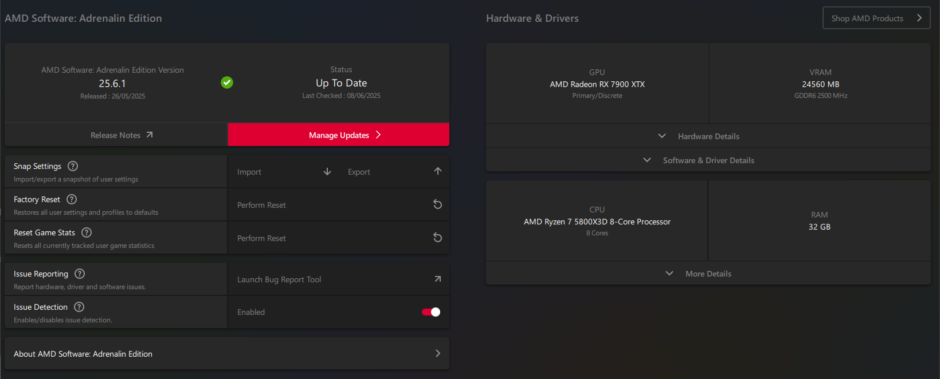The width and height of the screenshot is (940, 379).
Task: Open help tooltip for Issue Reporting
Action: point(80,274)
